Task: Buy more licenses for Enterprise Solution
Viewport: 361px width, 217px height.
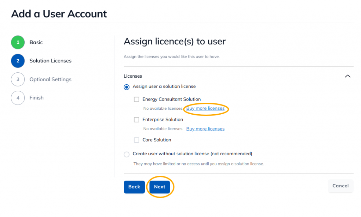Action: 205,129
